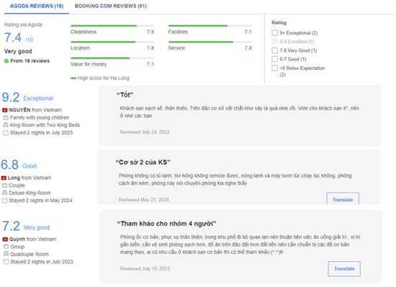Click Vietnam flag icon beside Long
The width and height of the screenshot is (396, 287).
[4, 178]
